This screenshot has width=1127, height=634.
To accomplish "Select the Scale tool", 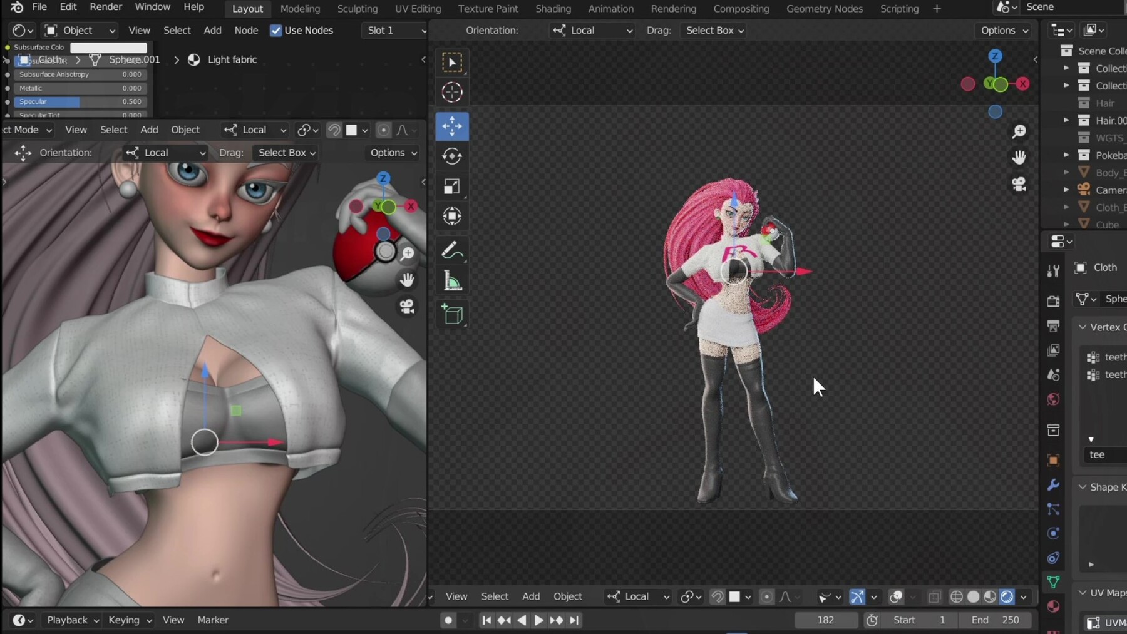I will tap(452, 186).
